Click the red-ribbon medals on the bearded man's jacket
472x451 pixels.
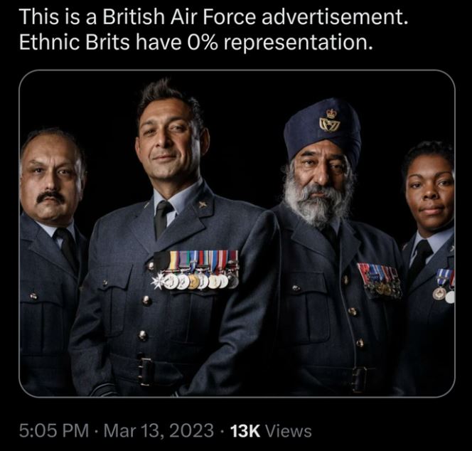pyautogui.click(x=380, y=280)
